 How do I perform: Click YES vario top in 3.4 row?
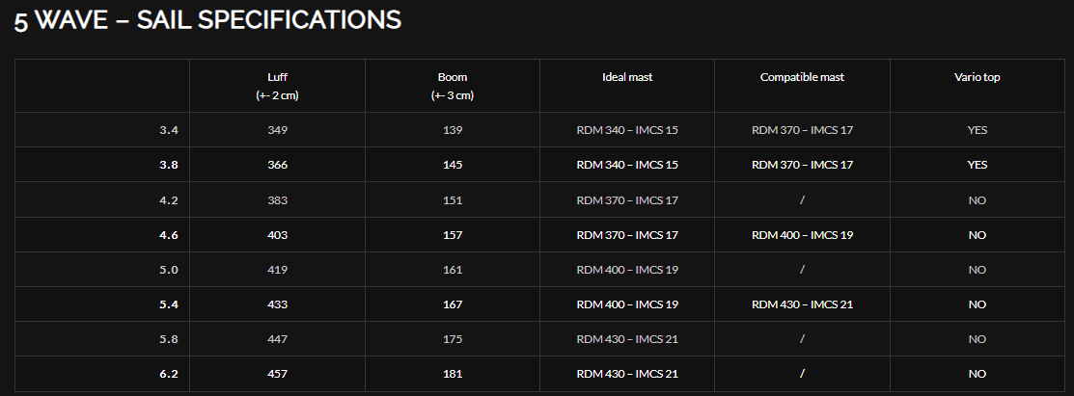(978, 130)
